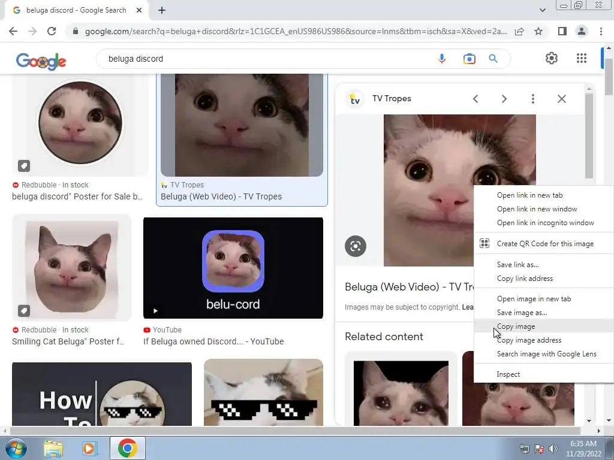
Task: Select Inspect in the context menu
Action: [x=508, y=374]
